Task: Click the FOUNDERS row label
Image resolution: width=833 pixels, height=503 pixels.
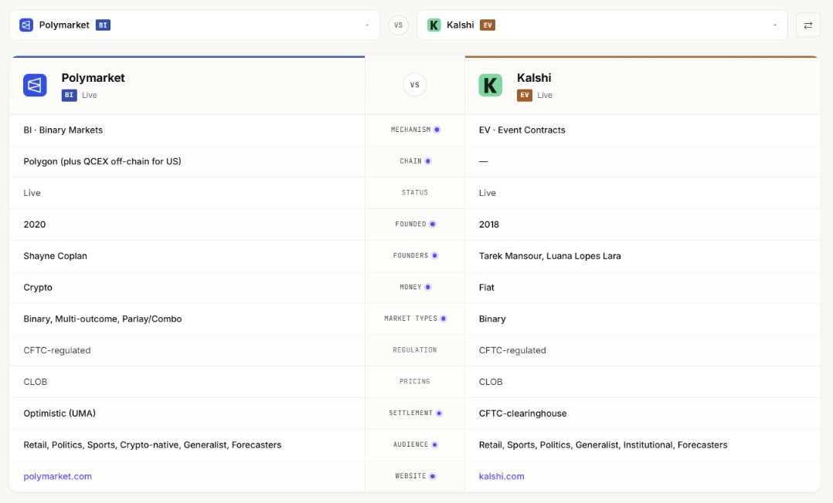Action: tap(410, 256)
